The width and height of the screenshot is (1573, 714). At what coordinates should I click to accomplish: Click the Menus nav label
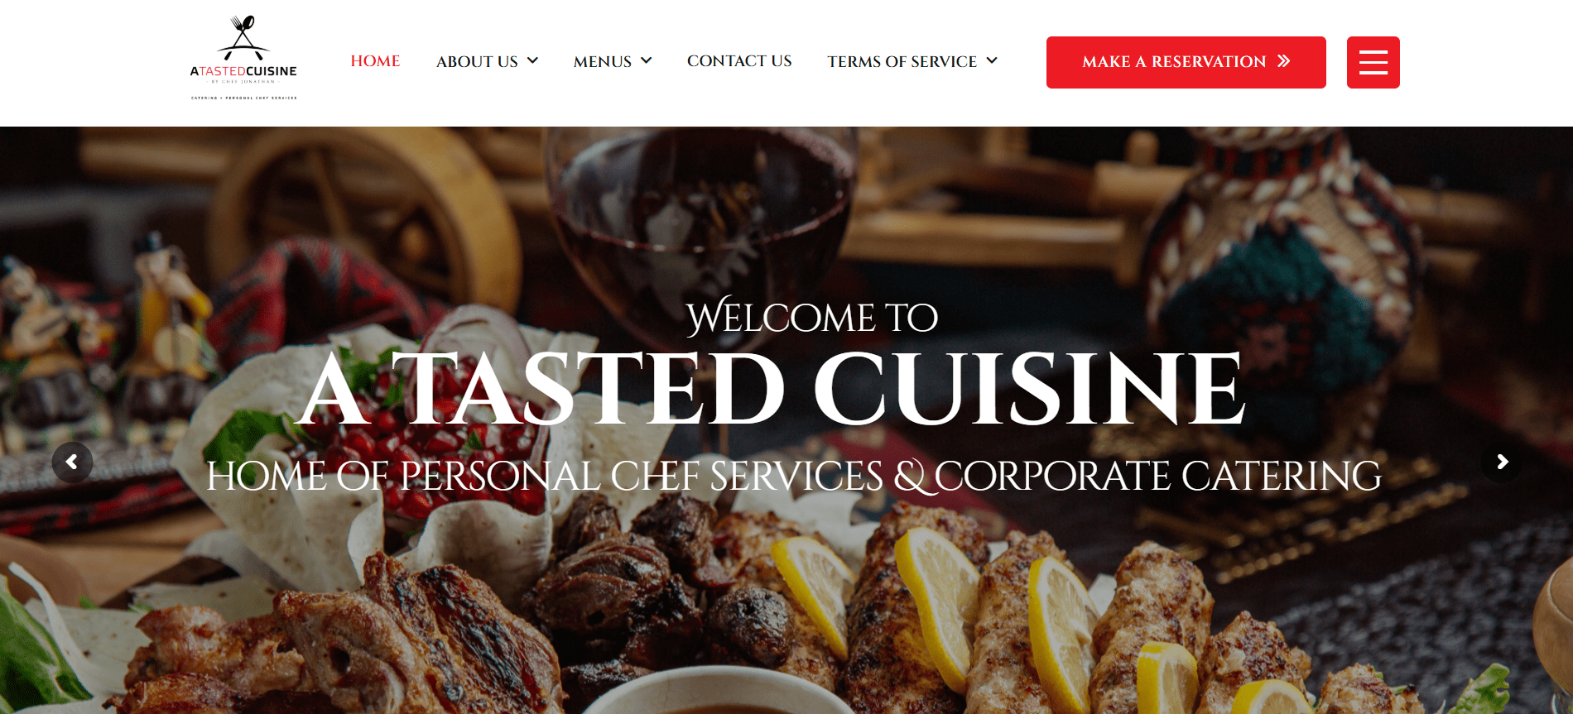[x=603, y=61]
